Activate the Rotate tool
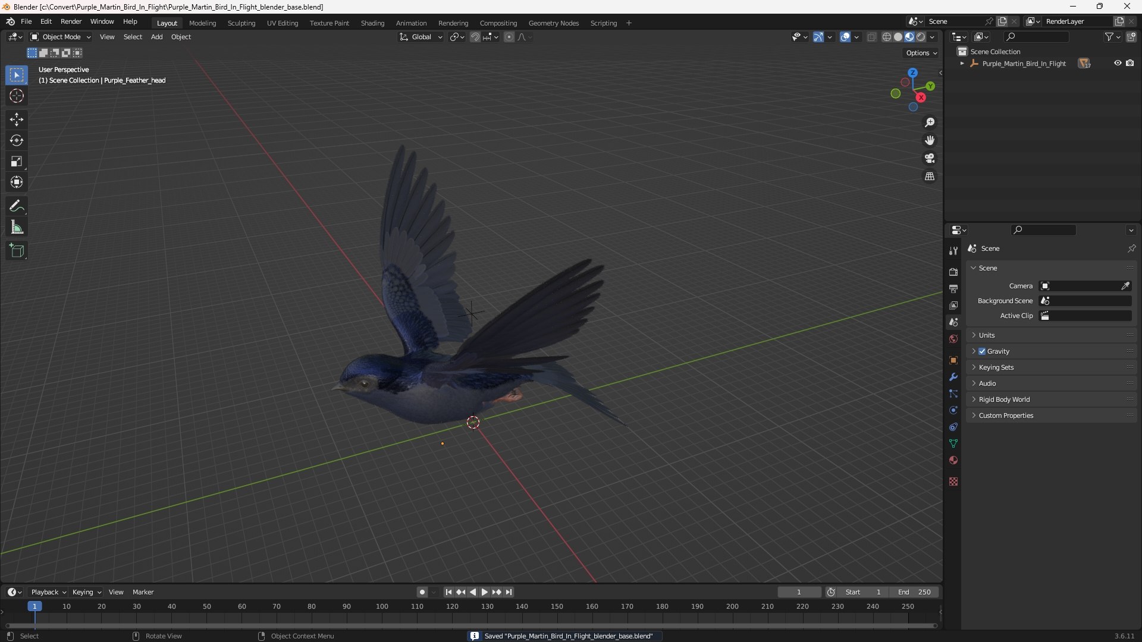This screenshot has width=1142, height=642. [x=17, y=140]
